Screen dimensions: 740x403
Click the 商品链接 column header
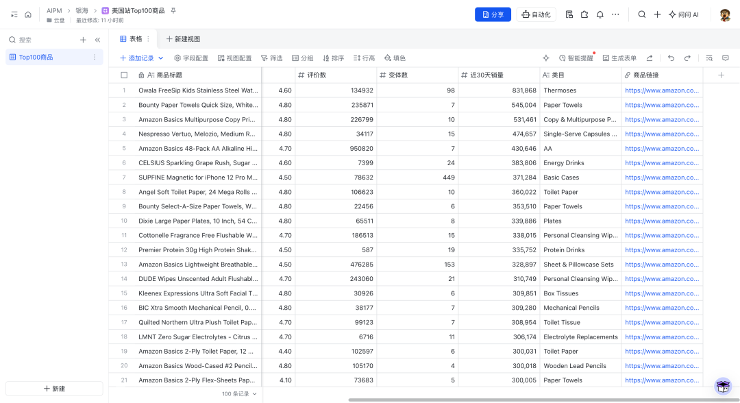(x=662, y=75)
